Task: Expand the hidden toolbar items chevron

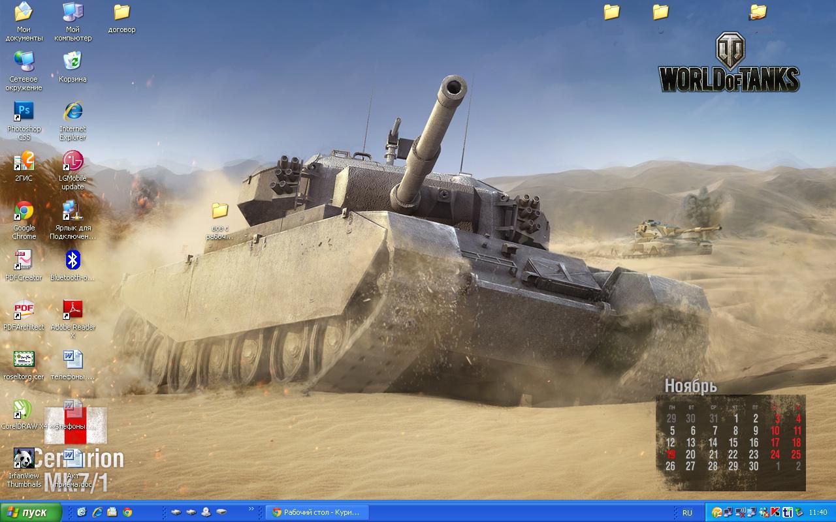Action: 252,509
